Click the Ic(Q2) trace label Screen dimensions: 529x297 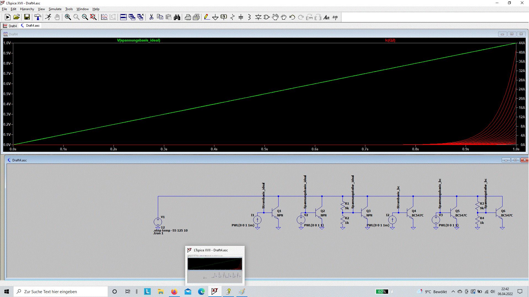click(x=390, y=40)
